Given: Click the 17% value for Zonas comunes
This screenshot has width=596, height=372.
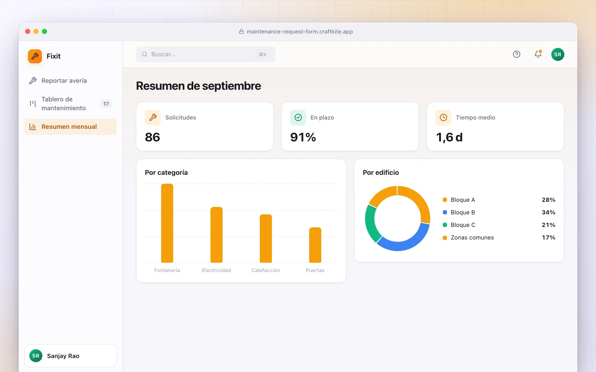Looking at the screenshot, I should click(549, 238).
